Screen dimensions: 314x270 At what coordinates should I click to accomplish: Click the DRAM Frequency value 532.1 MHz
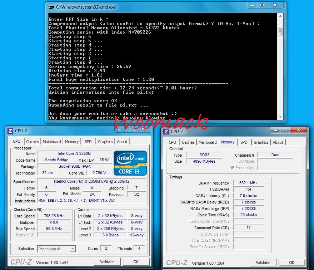pos(249,183)
